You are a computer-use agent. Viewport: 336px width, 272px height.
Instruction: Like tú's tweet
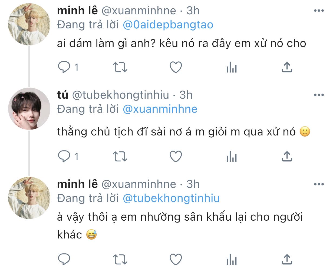(x=176, y=156)
